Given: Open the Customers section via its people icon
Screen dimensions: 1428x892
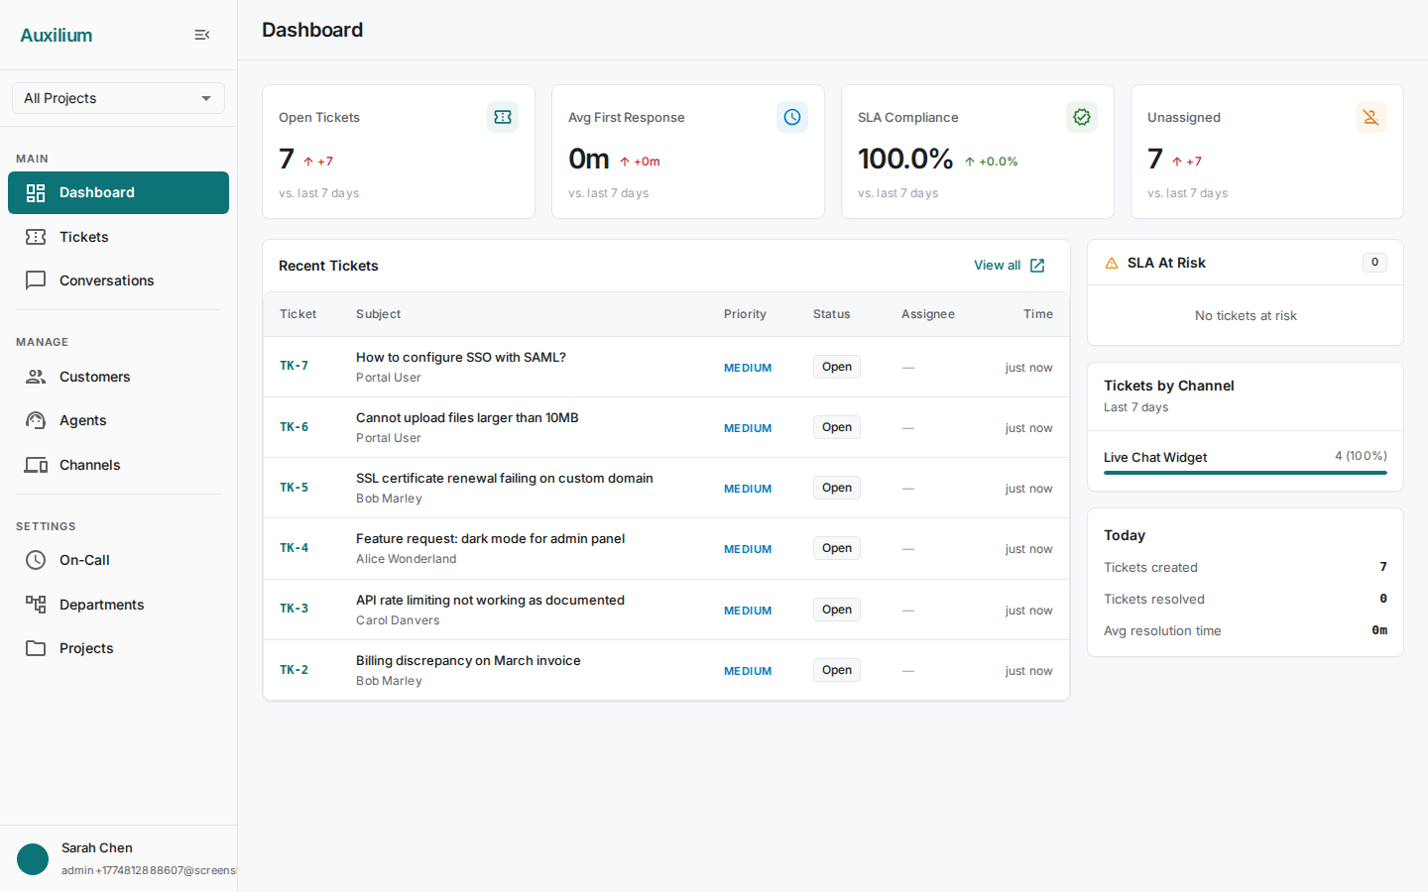Looking at the screenshot, I should tap(36, 377).
